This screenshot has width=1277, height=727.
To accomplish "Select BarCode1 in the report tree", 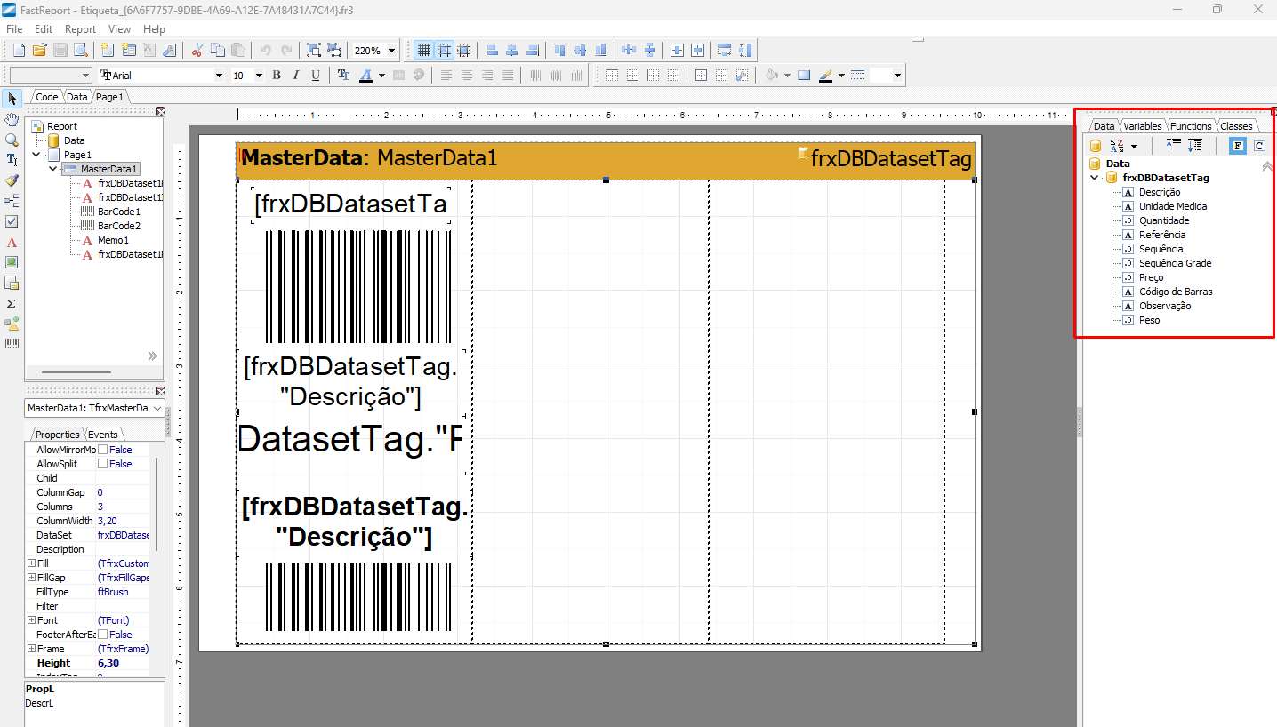I will point(118,212).
